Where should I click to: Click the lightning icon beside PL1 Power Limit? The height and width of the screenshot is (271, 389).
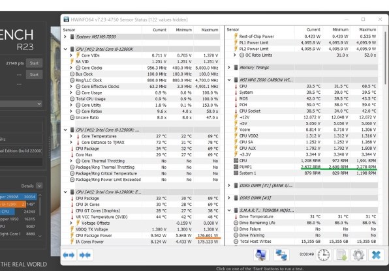point(236,42)
